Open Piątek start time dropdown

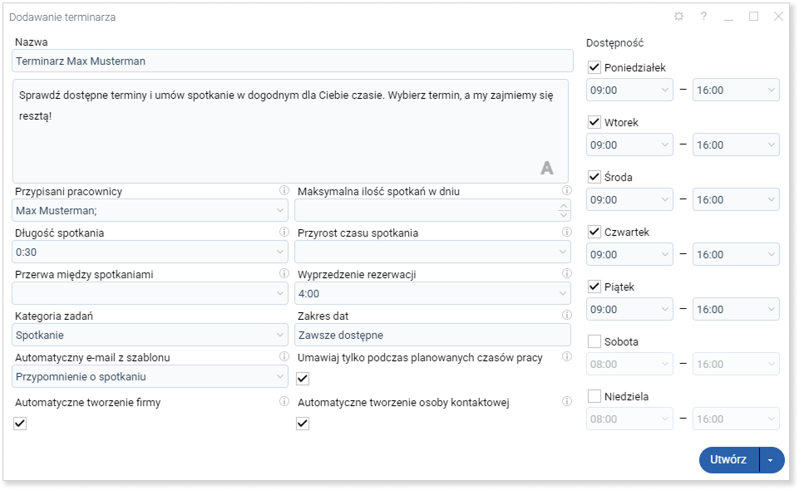point(629,310)
